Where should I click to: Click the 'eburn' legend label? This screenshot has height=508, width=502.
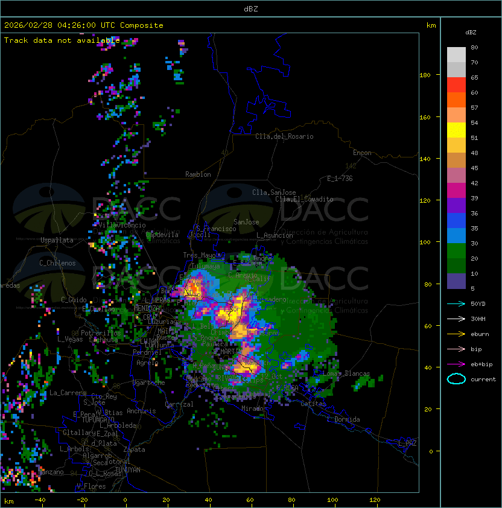480,334
